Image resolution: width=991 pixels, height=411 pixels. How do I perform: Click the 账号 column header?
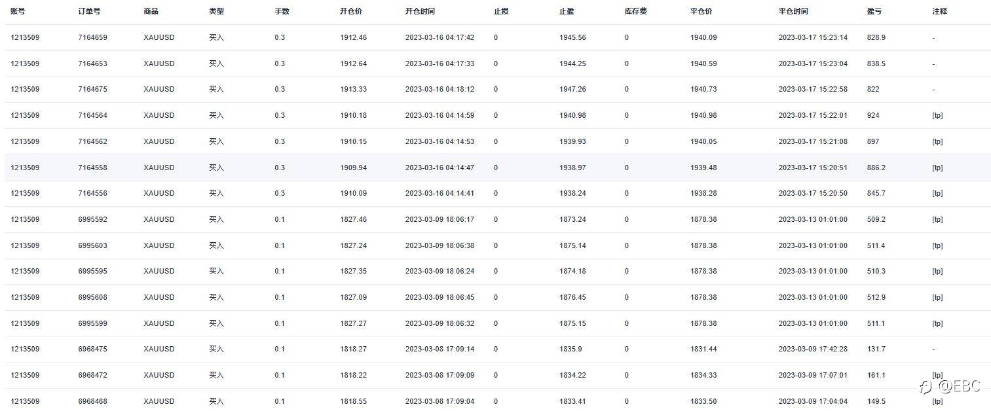click(18, 11)
